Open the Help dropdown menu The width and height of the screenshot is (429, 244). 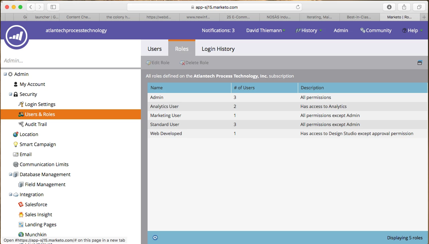(x=413, y=30)
